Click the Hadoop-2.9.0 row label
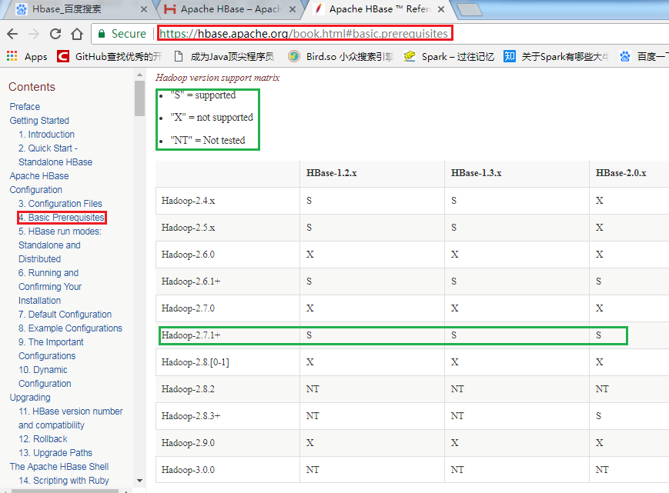Image resolution: width=669 pixels, height=493 pixels. [x=188, y=443]
